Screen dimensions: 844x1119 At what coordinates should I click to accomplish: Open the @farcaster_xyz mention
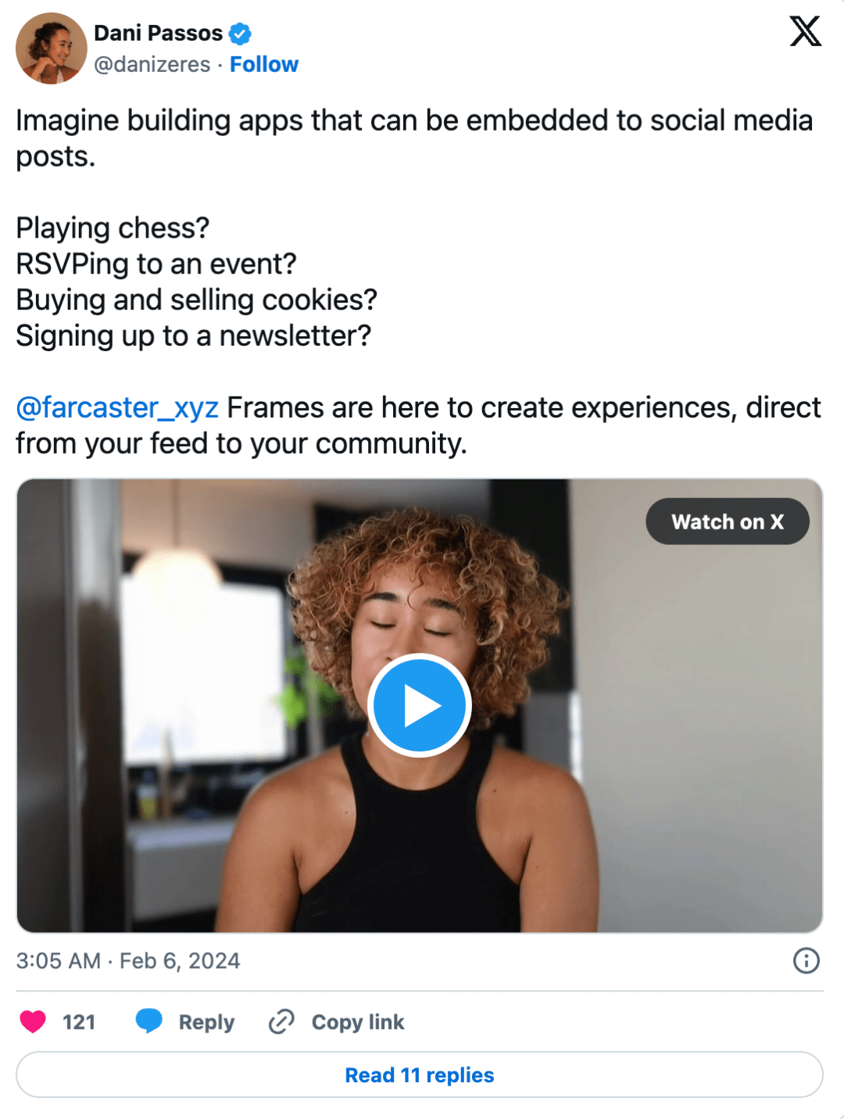(117, 407)
